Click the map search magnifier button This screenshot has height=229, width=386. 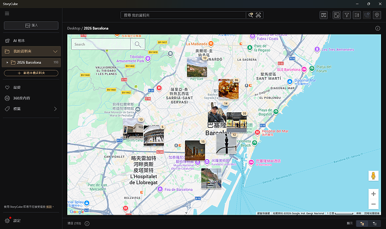coord(138,45)
